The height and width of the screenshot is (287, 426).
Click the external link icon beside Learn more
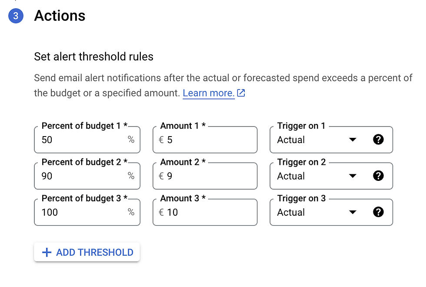(x=241, y=93)
